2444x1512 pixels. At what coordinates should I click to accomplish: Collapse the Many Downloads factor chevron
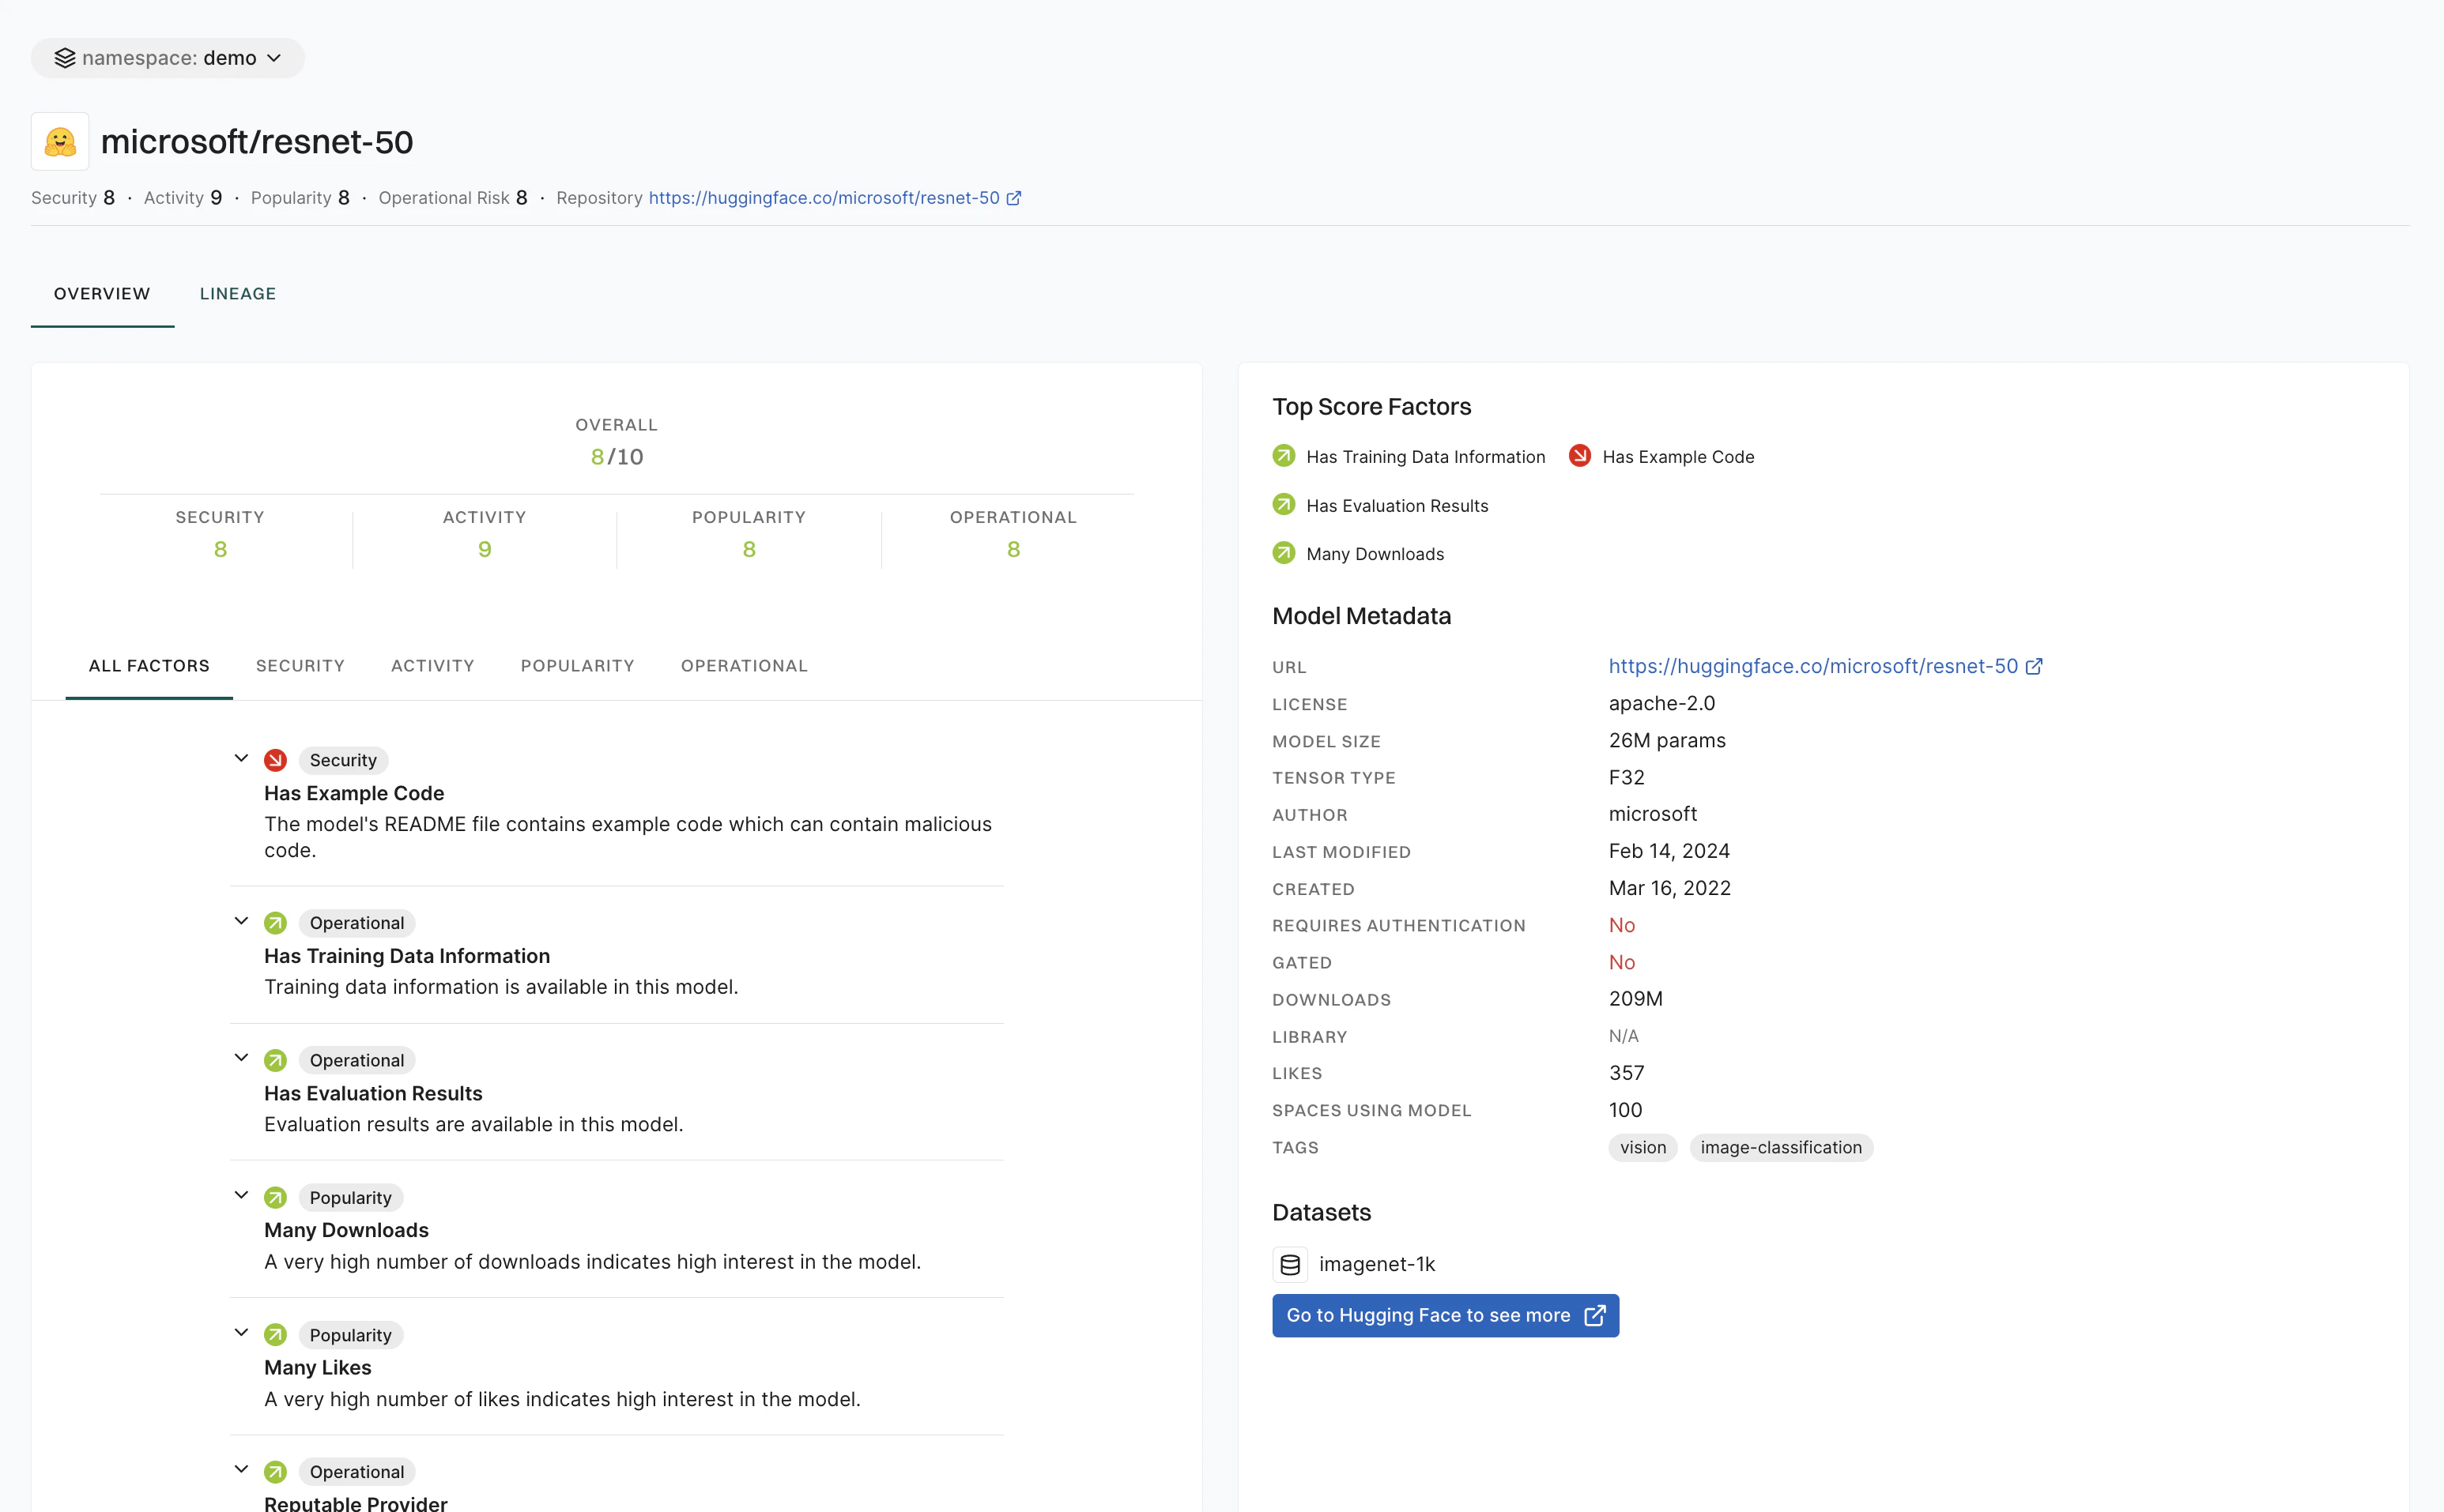241,1195
